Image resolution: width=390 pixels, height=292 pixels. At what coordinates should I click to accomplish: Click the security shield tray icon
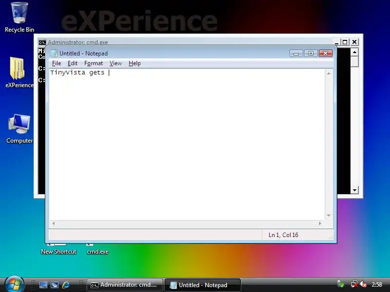(341, 284)
